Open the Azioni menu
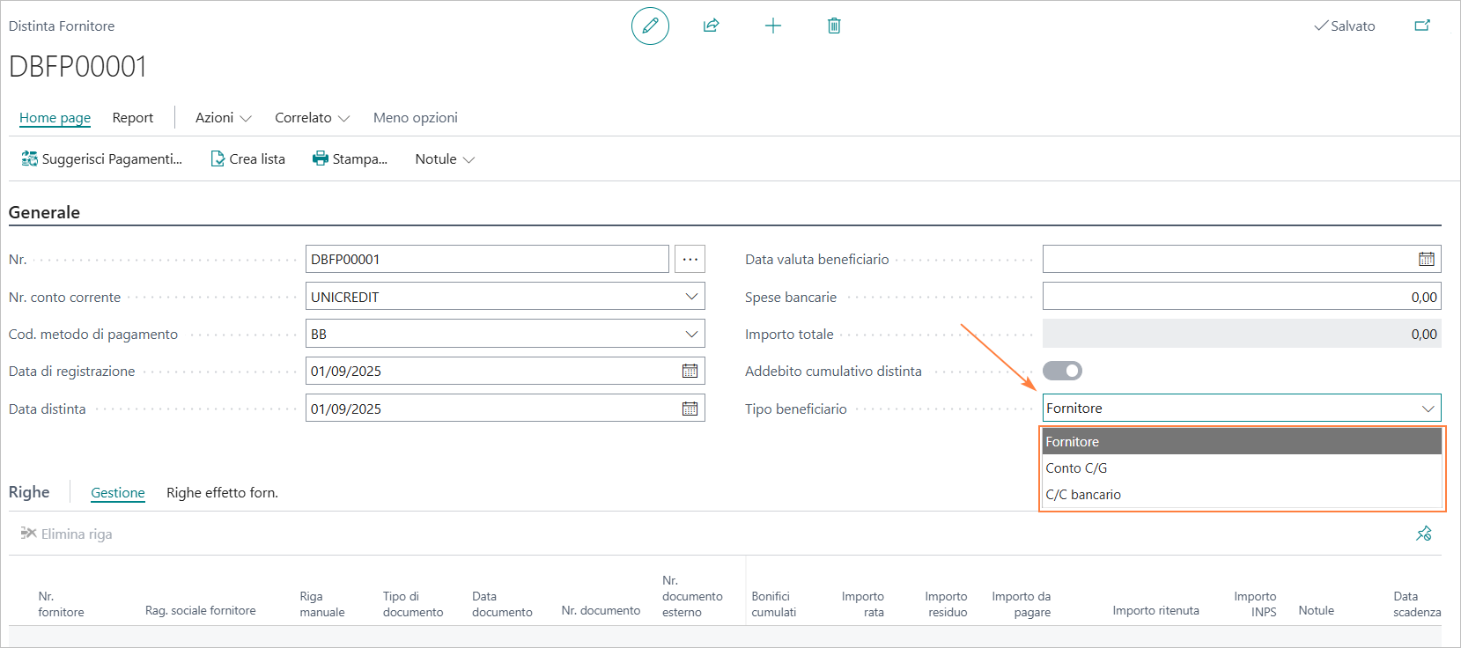This screenshot has width=1461, height=648. (223, 118)
